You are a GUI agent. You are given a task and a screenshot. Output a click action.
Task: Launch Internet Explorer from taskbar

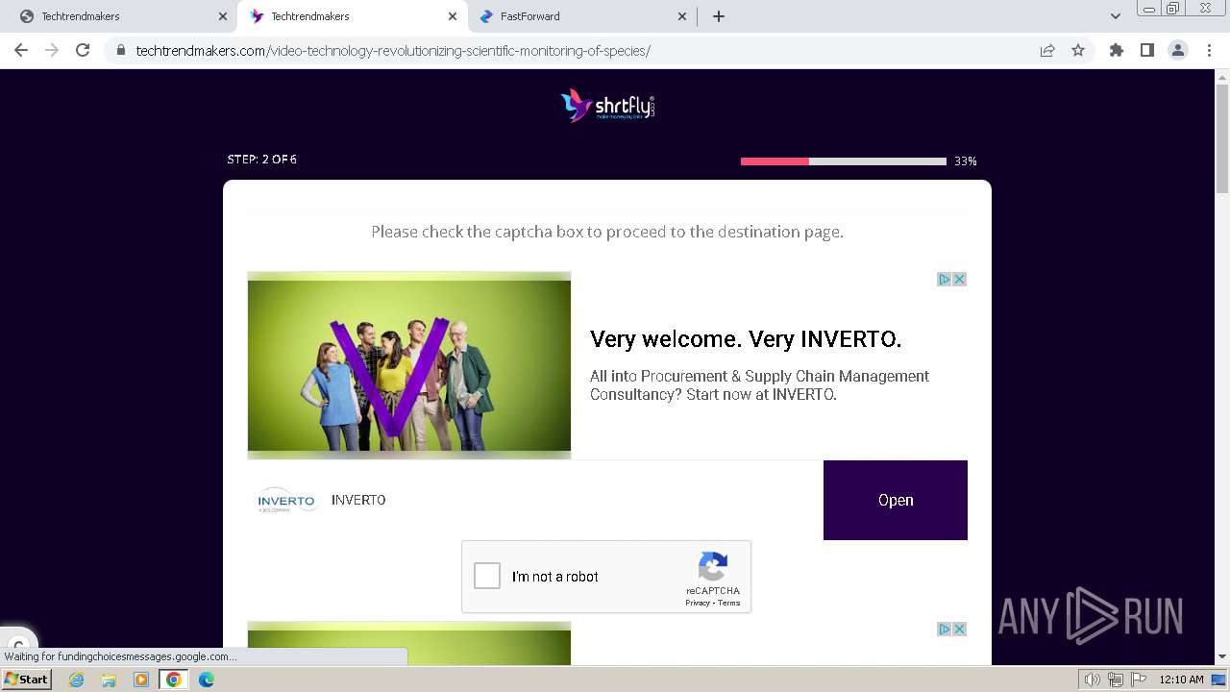(x=77, y=680)
